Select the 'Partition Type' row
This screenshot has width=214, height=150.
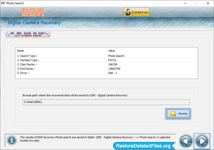pos(106,60)
